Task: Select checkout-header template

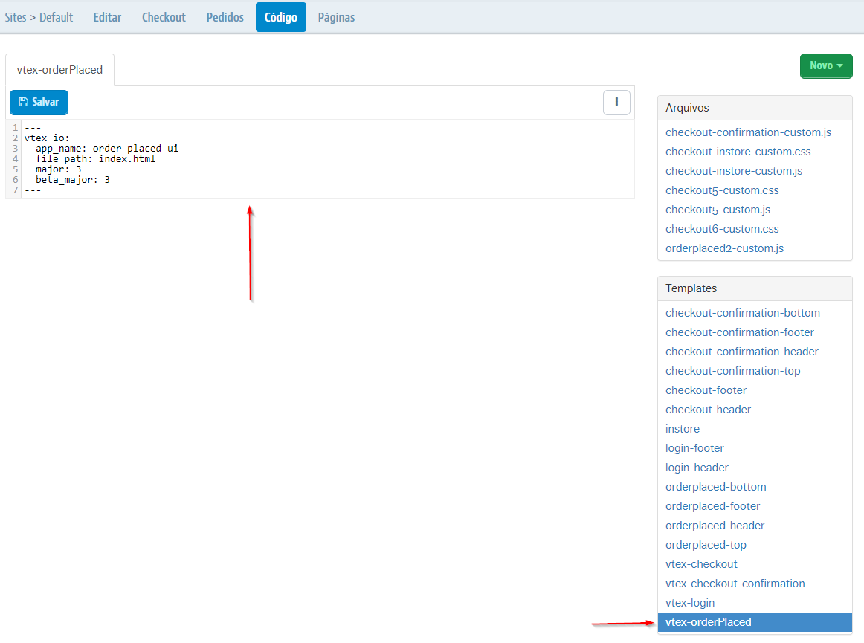Action: (708, 410)
